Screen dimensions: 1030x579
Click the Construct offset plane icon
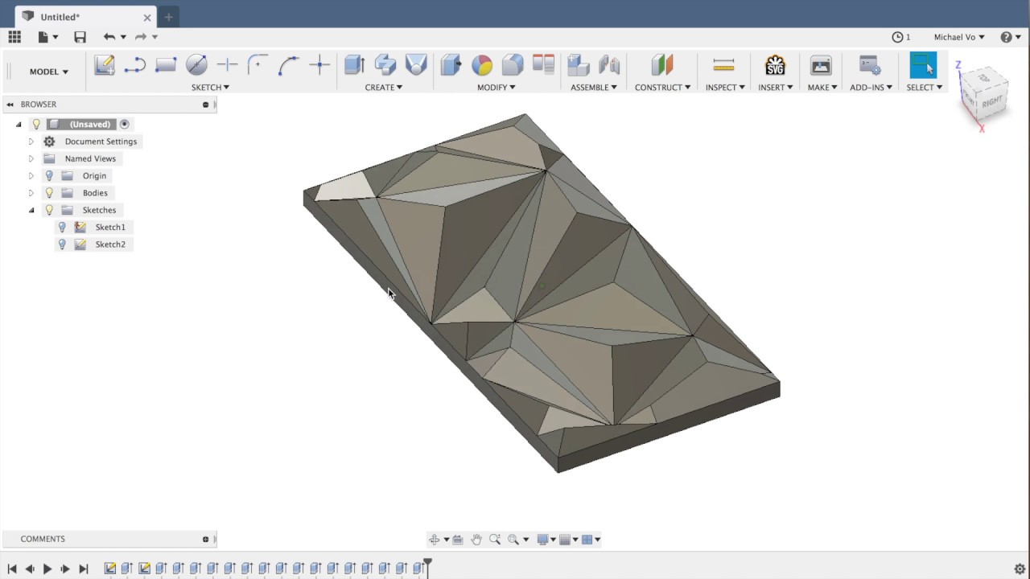[x=661, y=65]
